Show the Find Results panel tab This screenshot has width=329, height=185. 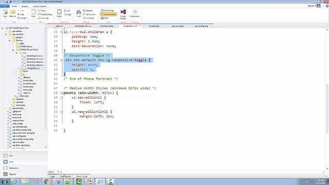point(65,176)
